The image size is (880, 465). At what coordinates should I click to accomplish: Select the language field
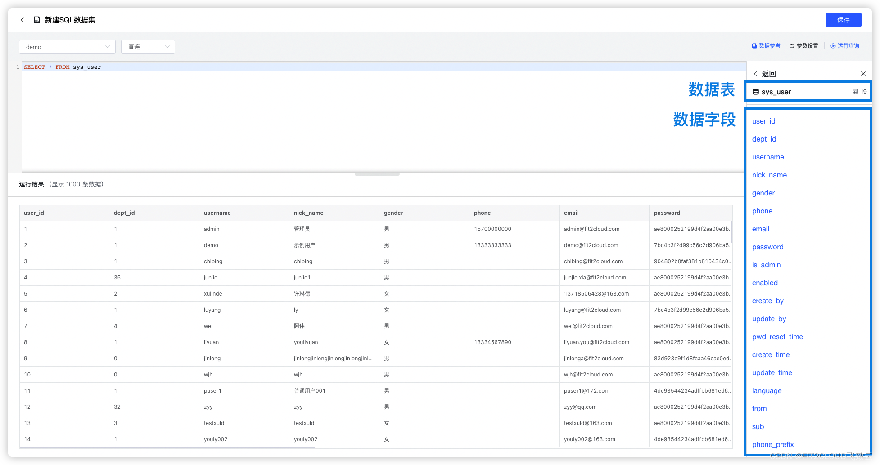point(767,391)
